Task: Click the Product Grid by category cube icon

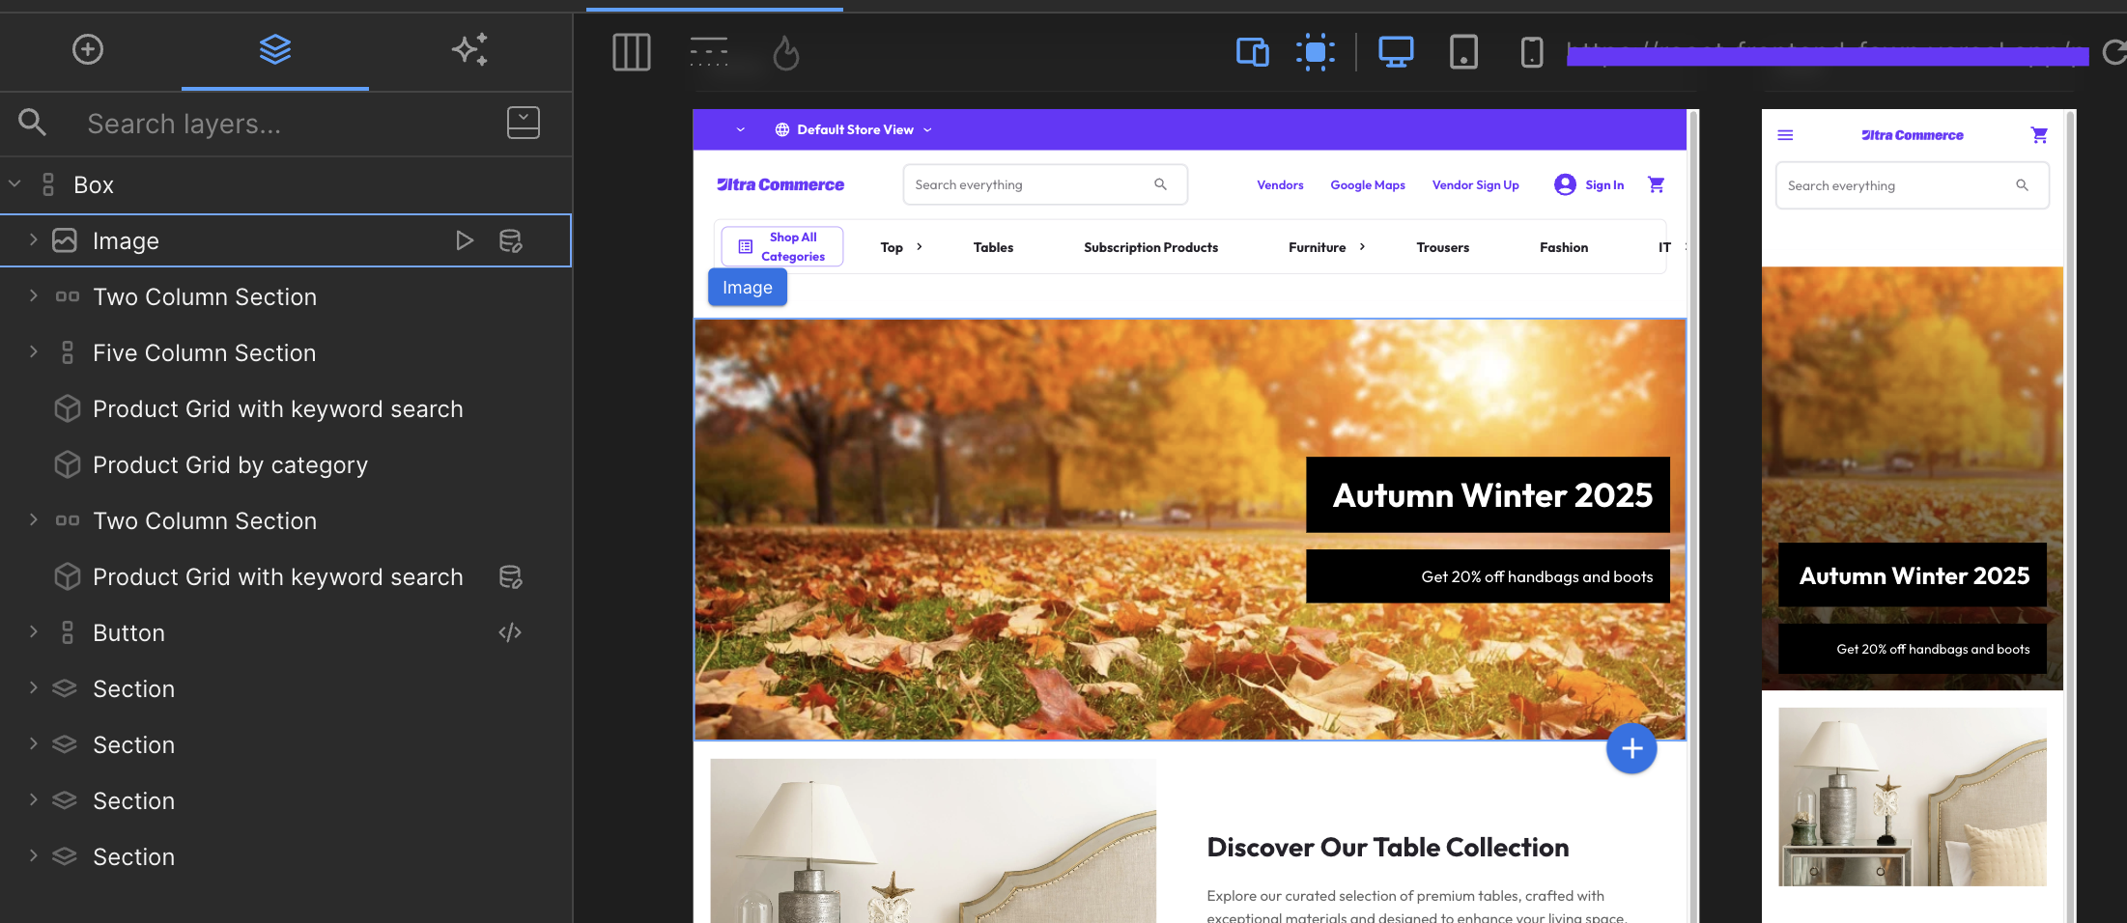Action: point(67,464)
